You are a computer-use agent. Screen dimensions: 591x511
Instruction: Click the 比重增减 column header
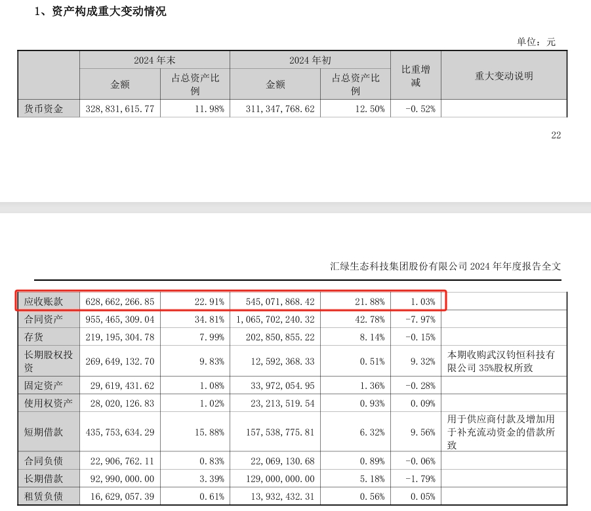pyautogui.click(x=415, y=75)
